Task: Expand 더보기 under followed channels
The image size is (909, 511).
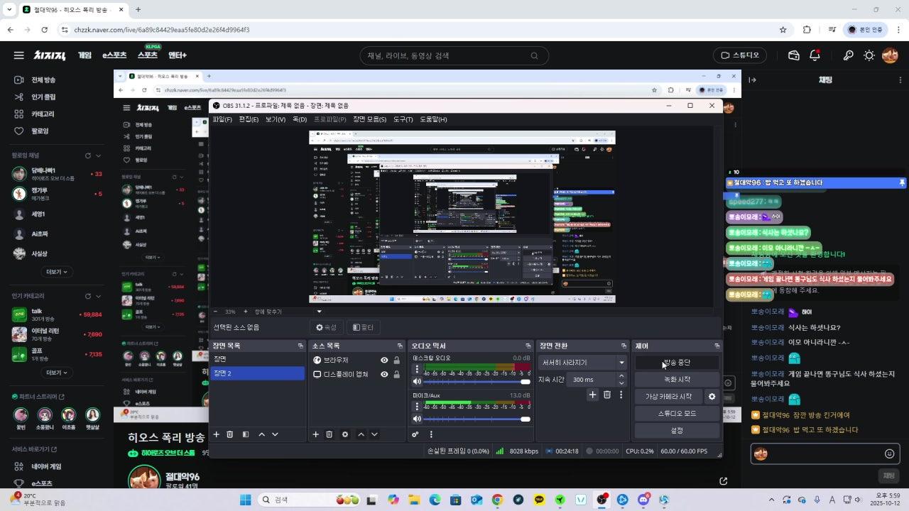Action: [57, 272]
